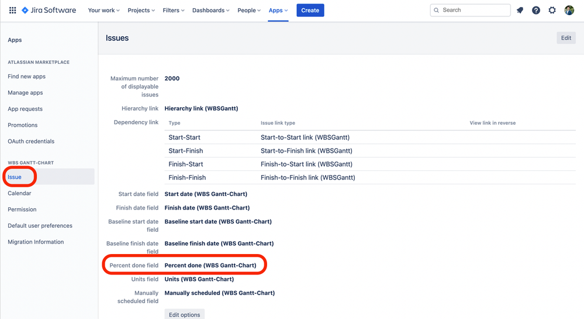
Task: Open the app switcher grid icon
Action: coord(12,11)
